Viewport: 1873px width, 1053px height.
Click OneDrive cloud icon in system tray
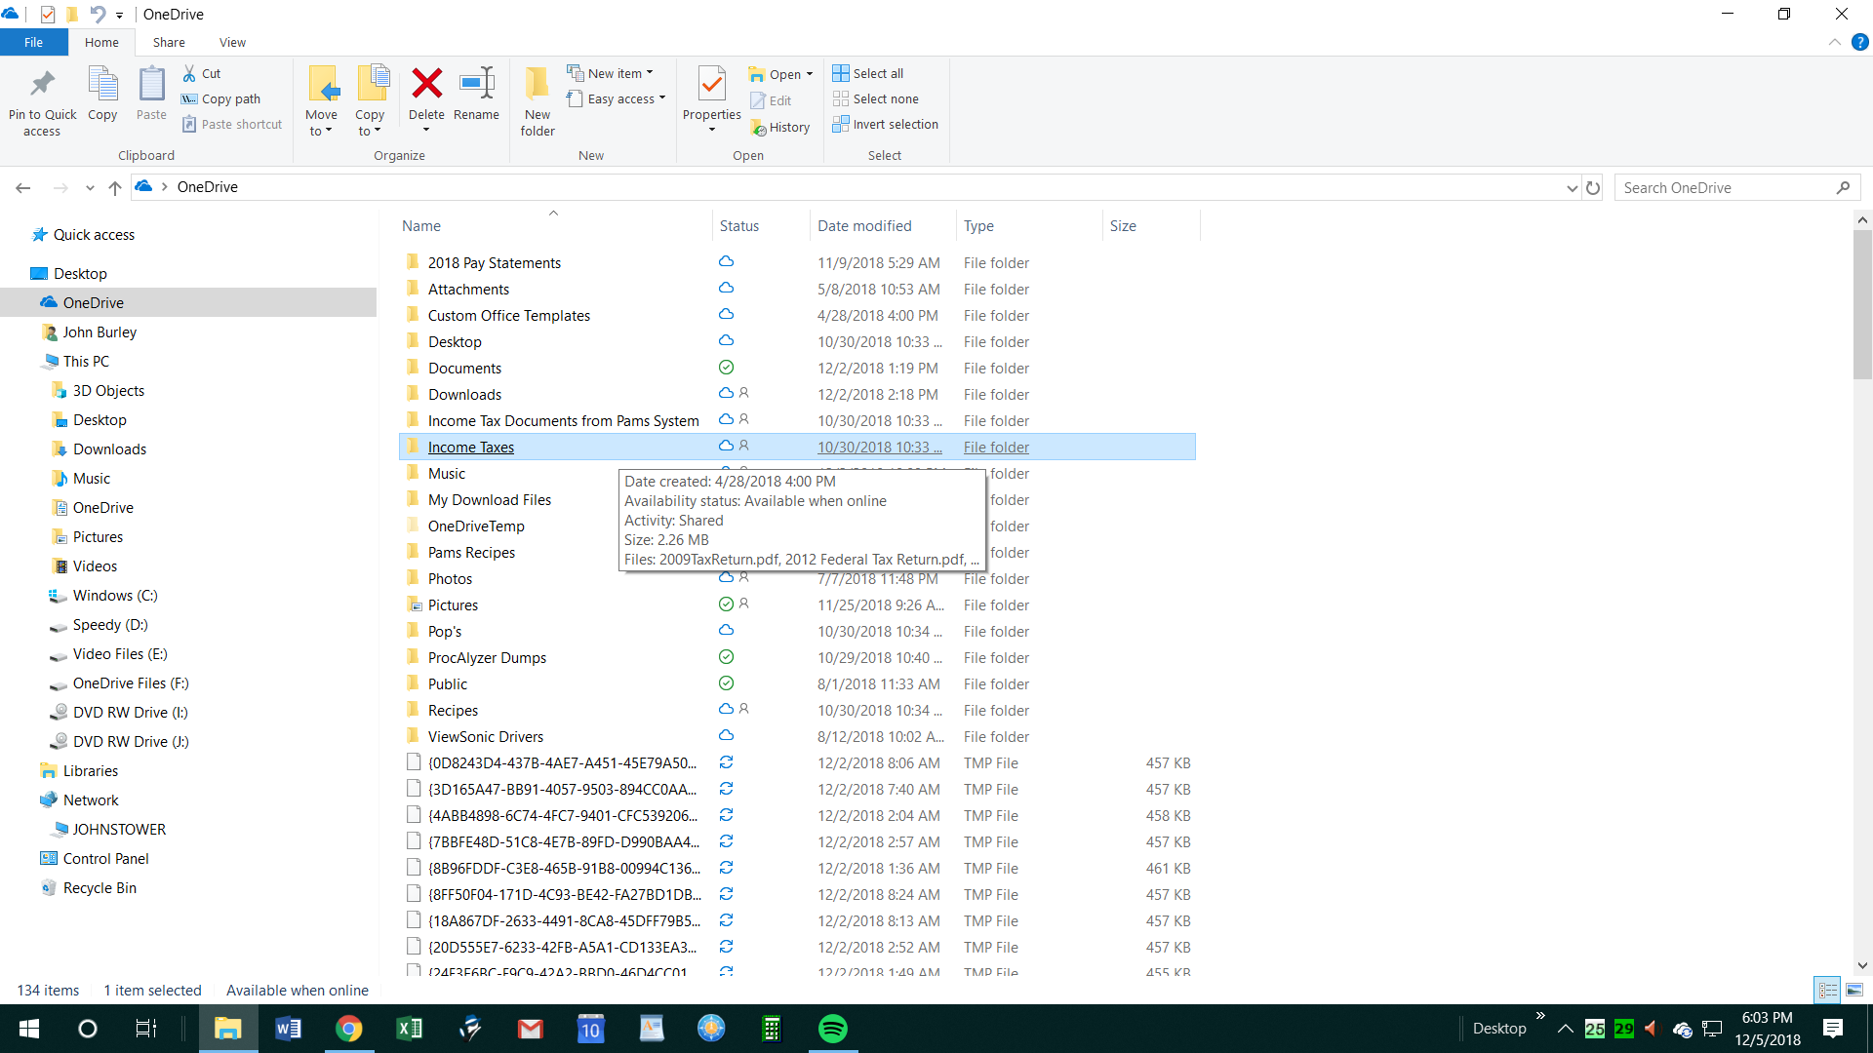coord(1682,1029)
